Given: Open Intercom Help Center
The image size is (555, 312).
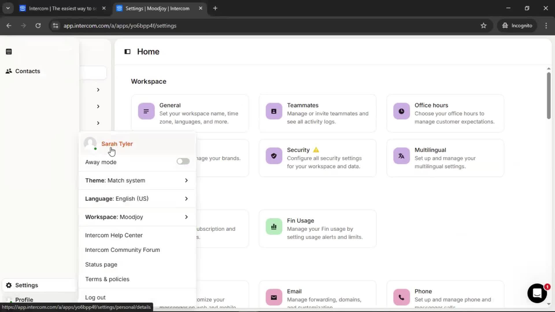Looking at the screenshot, I should click(x=114, y=235).
